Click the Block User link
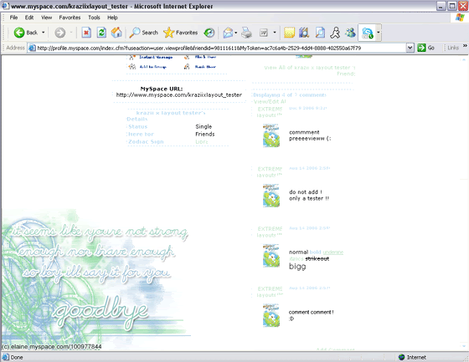The height and width of the screenshot is (362, 469). click(205, 57)
